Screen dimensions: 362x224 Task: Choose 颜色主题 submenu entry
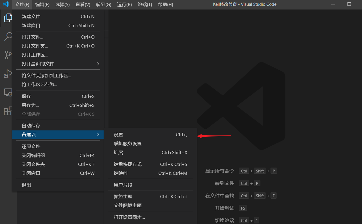pos(150,197)
